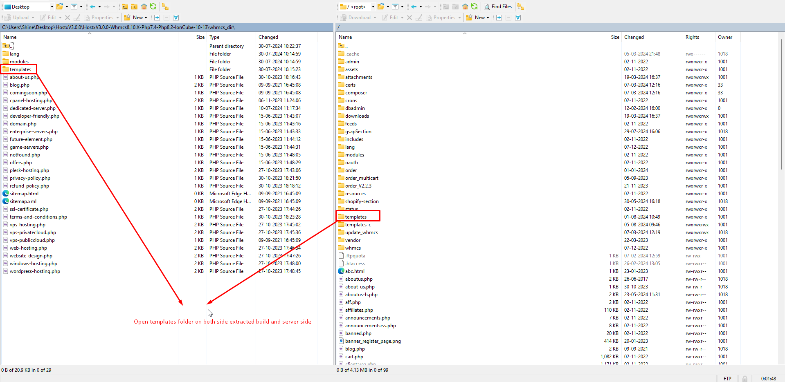Go to local home directory
The height and width of the screenshot is (382, 785).
144,7
